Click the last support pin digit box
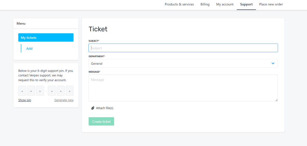Screen dimensions: 307x146 70,91
